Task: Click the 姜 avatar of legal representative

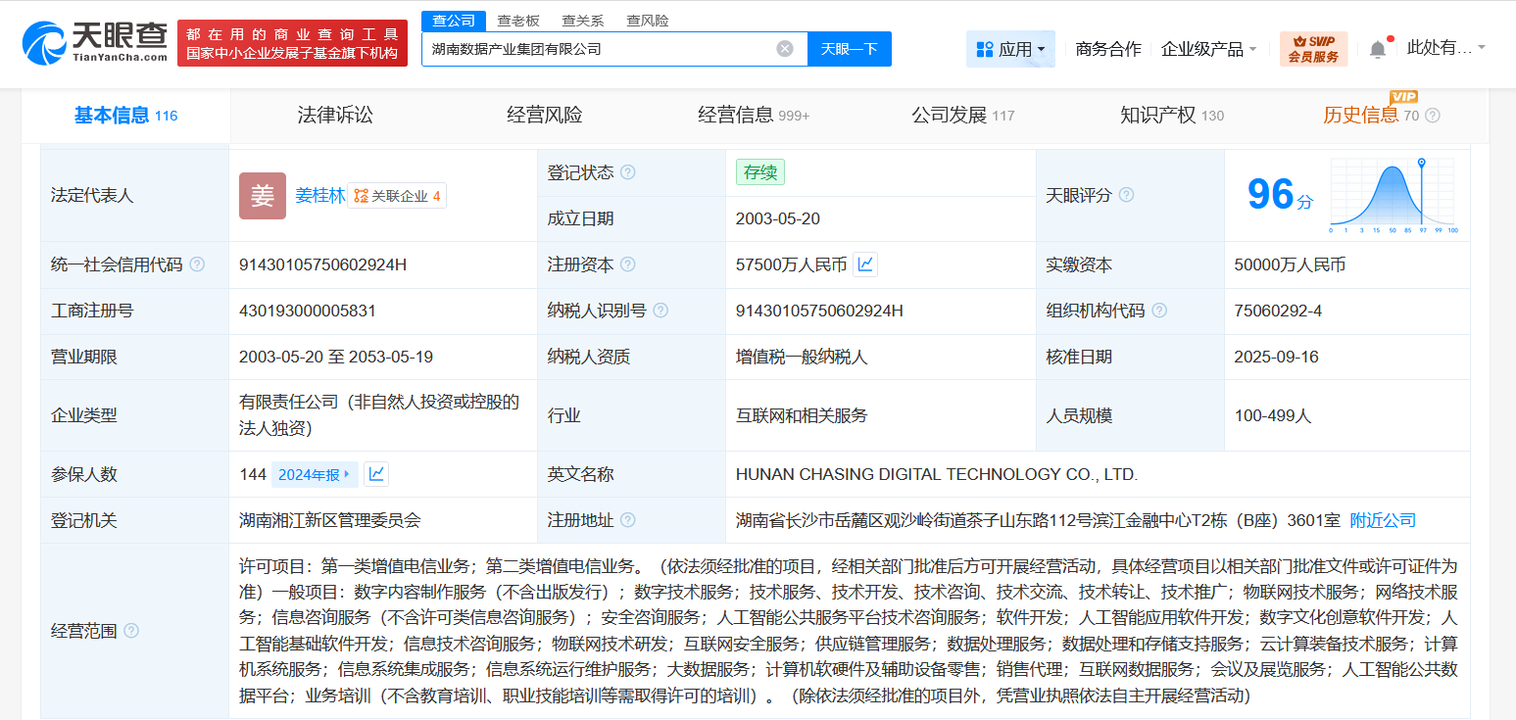Action: coord(262,195)
